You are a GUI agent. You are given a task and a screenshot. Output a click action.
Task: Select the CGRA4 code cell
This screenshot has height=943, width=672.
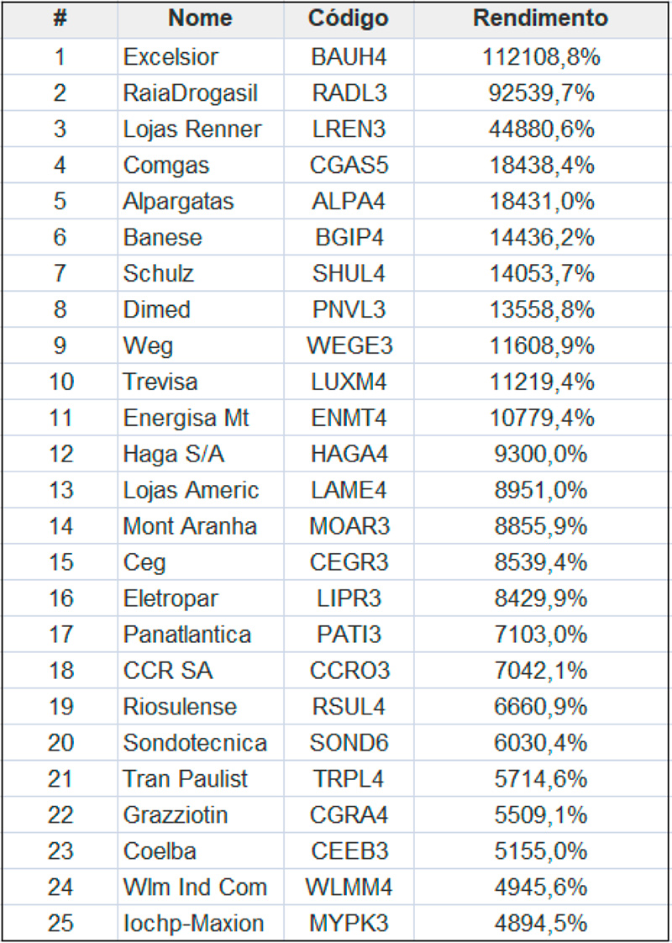point(349,815)
